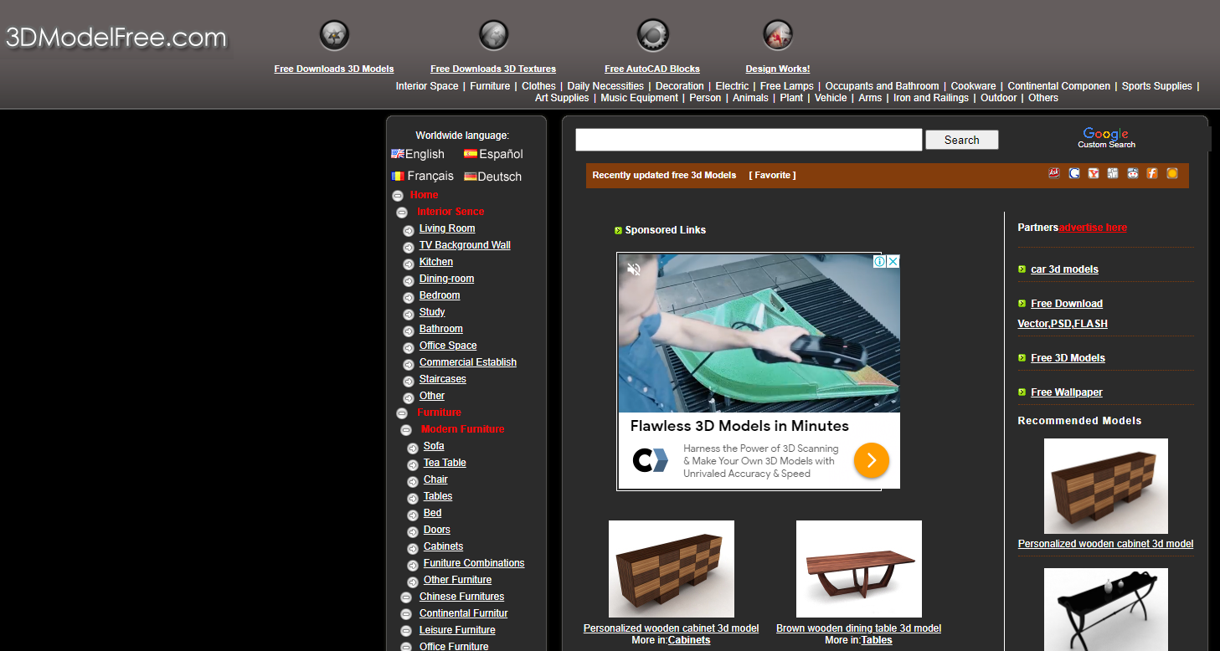
Task: Open the black console table recommended thumbnail
Action: pos(1106,609)
